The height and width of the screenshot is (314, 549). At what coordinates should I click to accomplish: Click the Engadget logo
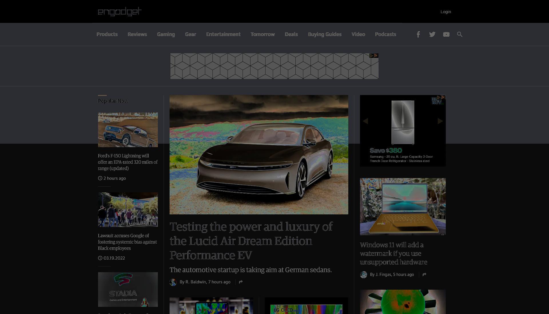120,11
